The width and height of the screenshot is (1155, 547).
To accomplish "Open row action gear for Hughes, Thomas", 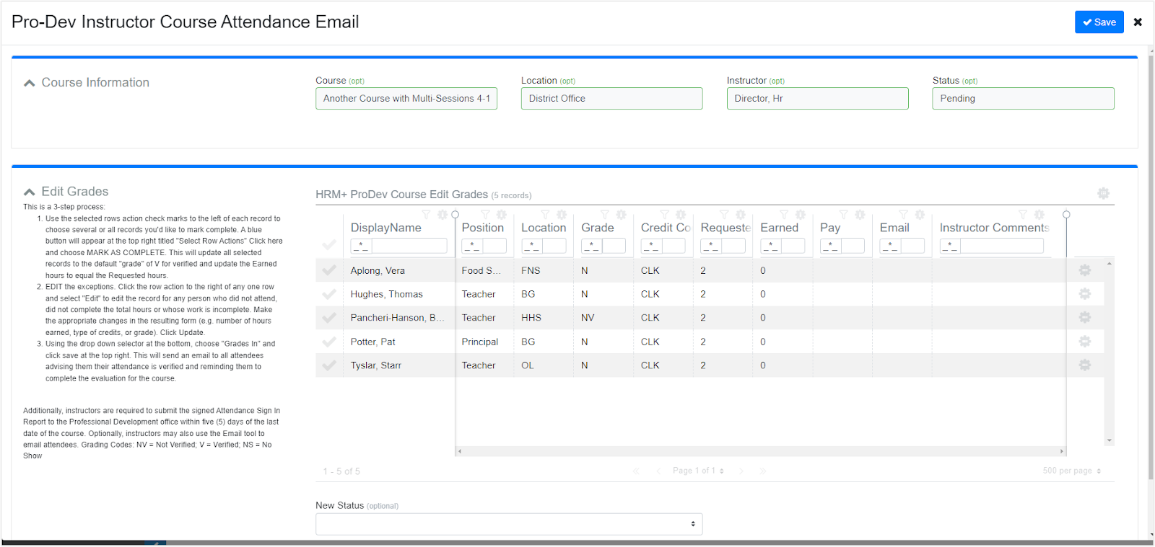I will pyautogui.click(x=1084, y=294).
